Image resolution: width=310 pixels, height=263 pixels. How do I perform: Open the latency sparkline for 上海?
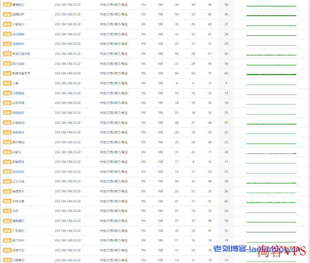[271, 84]
